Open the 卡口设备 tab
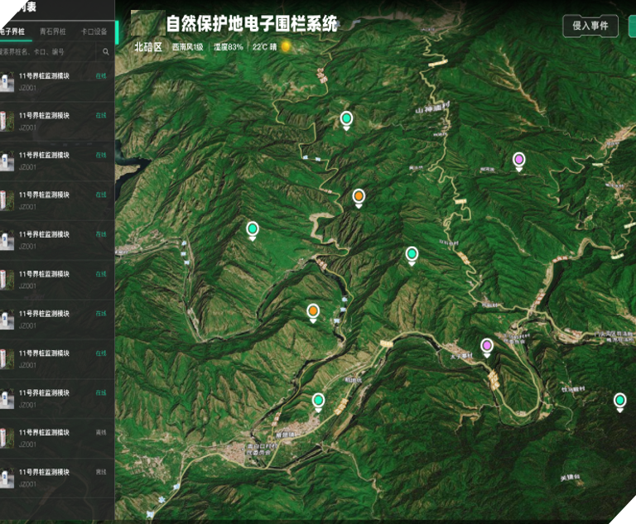 [94, 31]
